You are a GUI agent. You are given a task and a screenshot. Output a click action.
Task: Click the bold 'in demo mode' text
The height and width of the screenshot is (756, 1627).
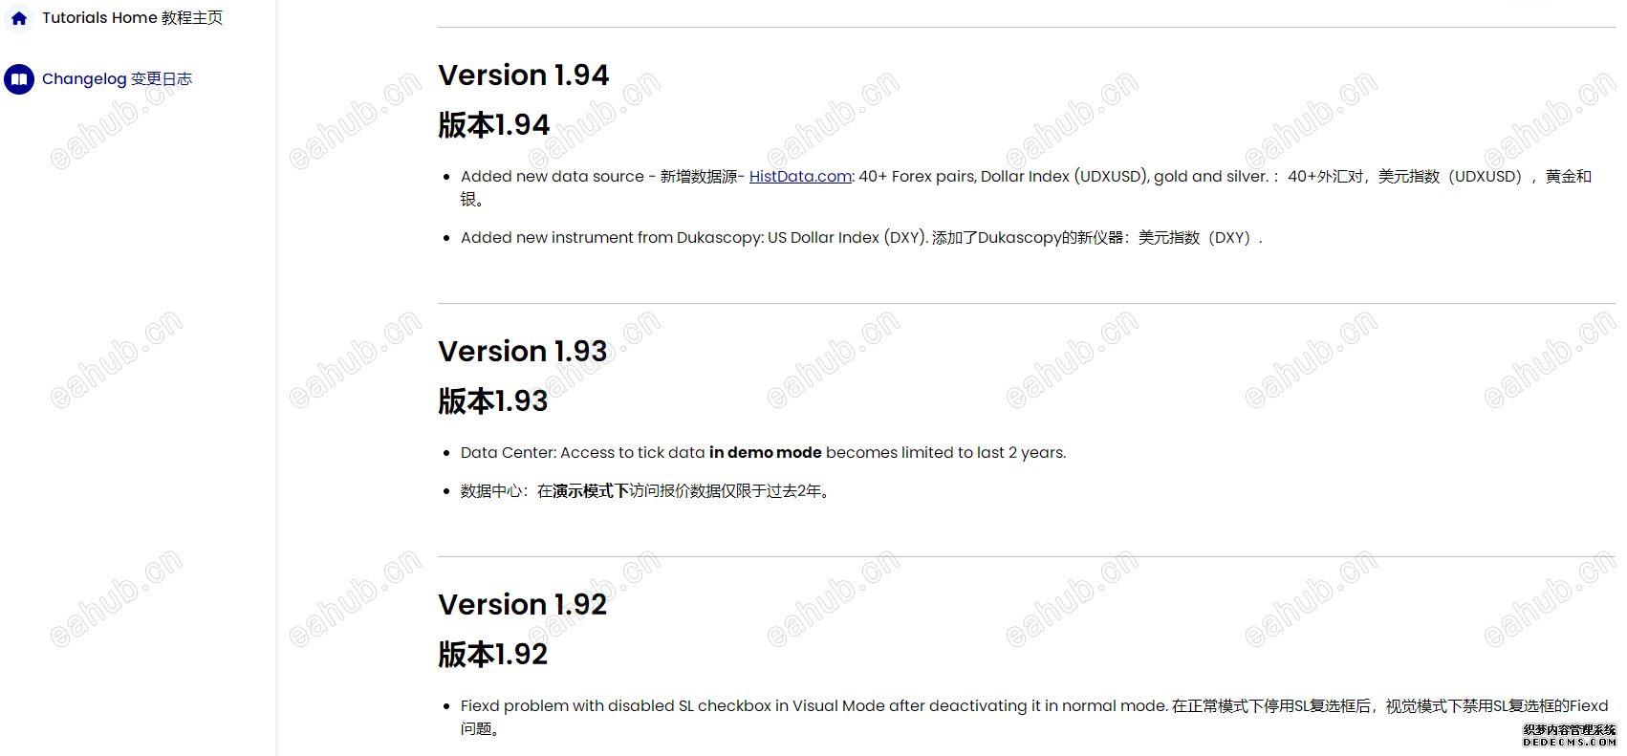766,452
